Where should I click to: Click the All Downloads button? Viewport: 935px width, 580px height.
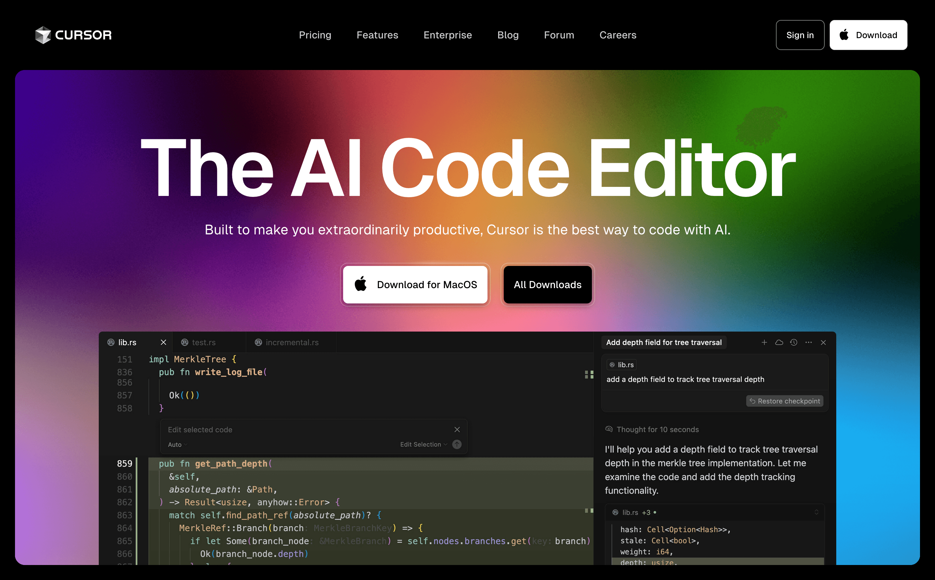click(x=547, y=285)
